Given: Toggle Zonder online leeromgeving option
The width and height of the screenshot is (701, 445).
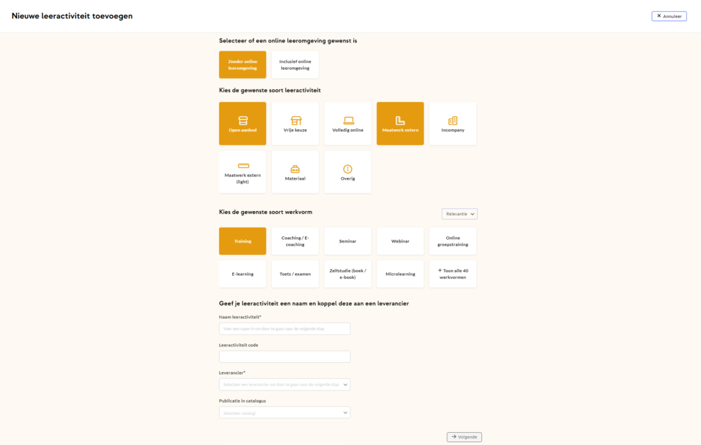Looking at the screenshot, I should click(x=242, y=65).
